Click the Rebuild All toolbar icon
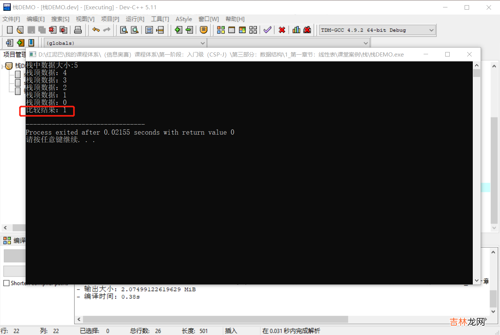500x335 pixels. point(253,30)
